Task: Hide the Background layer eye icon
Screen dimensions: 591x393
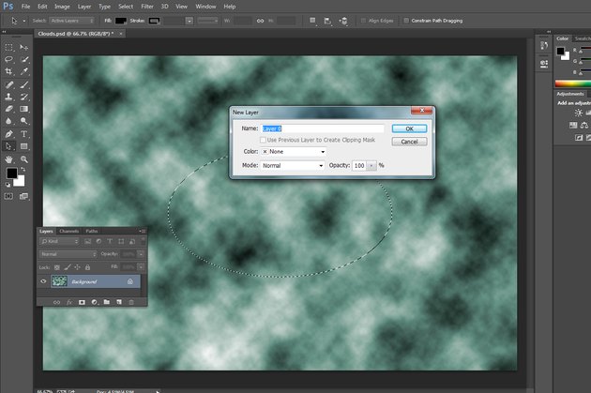Action: [x=43, y=281]
